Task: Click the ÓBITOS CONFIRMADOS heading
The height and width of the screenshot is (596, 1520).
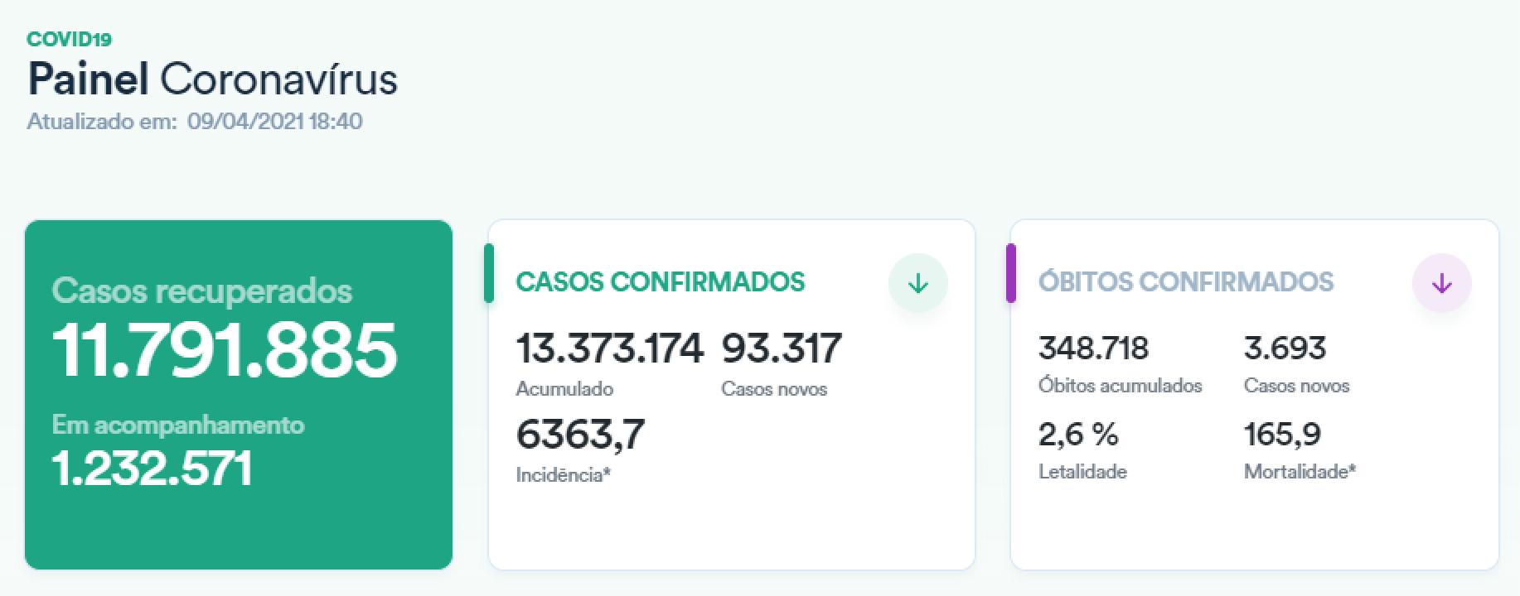Action: click(1186, 281)
